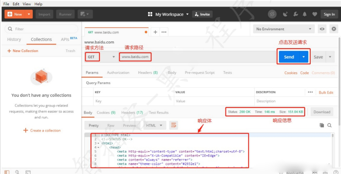Open the No Environment dropdown
The image size is (341, 174).
[284, 29]
